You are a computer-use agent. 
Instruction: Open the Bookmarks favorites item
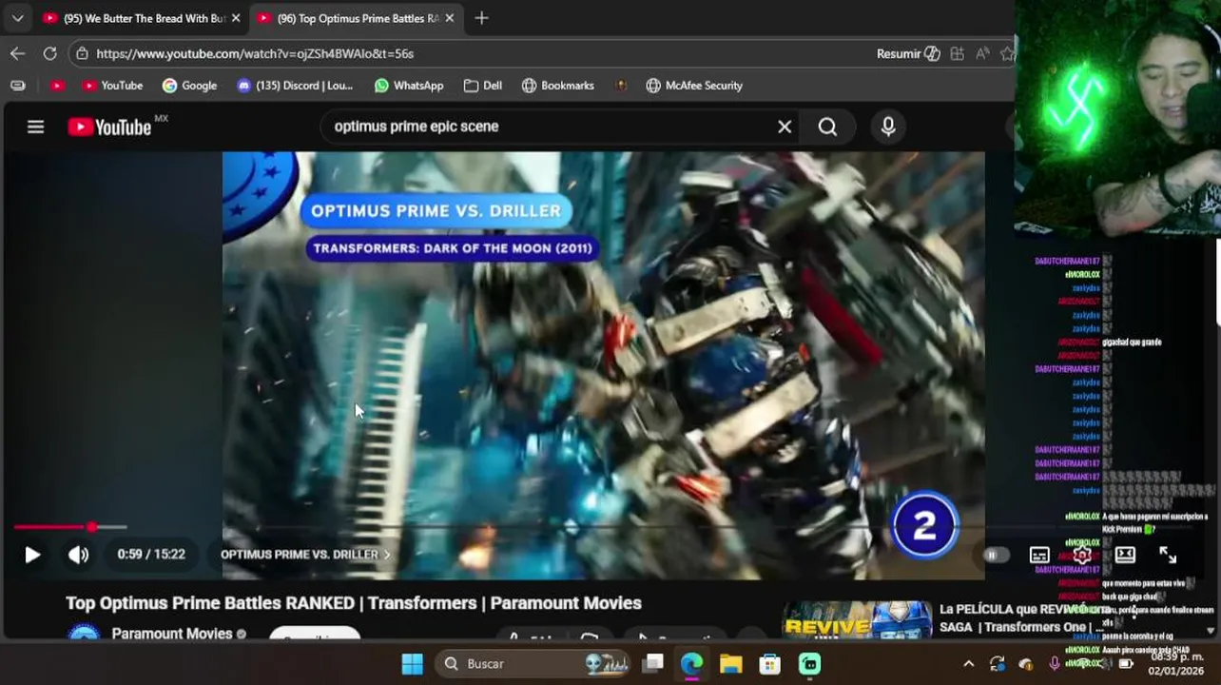pyautogui.click(x=558, y=86)
